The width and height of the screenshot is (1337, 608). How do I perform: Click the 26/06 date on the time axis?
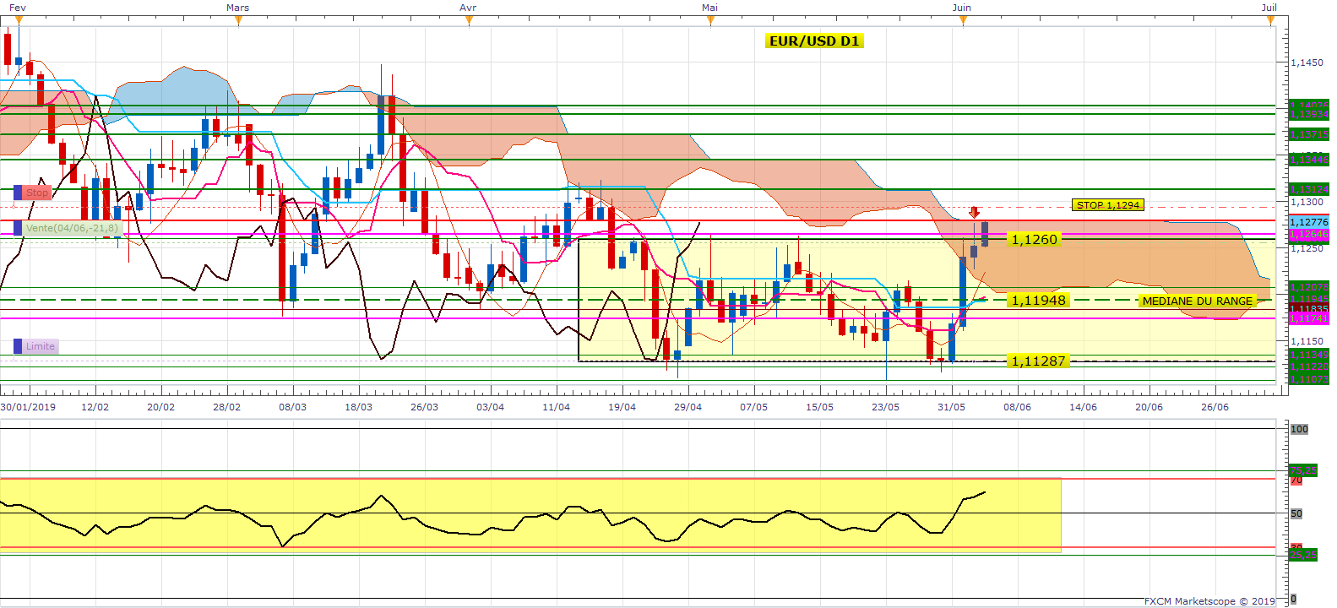pyautogui.click(x=1215, y=407)
